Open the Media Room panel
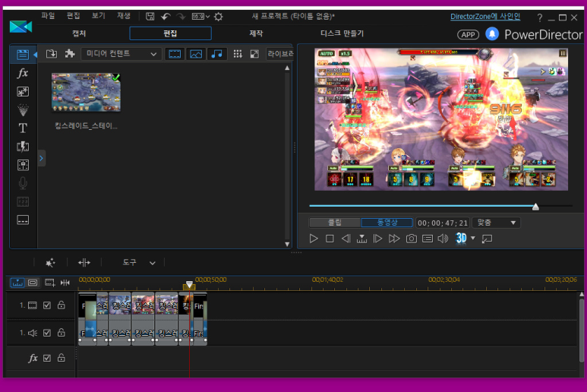 click(x=23, y=55)
